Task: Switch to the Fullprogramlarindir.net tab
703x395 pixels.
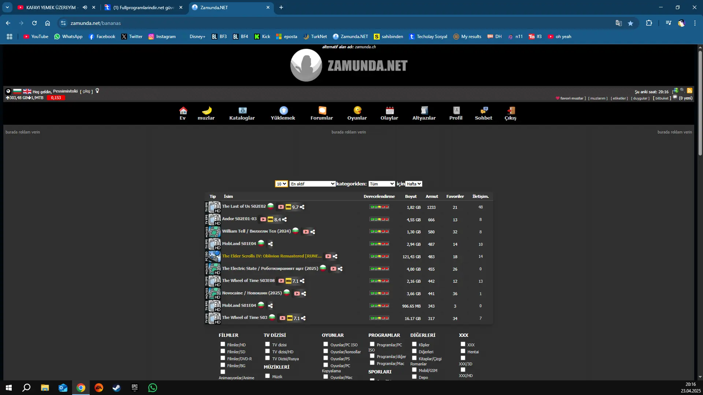Action: click(143, 7)
